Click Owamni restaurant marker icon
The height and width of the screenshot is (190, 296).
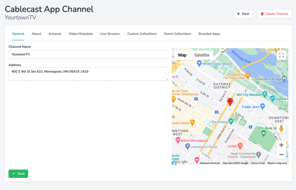(248, 76)
